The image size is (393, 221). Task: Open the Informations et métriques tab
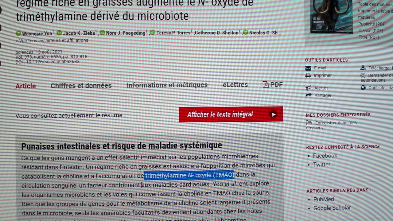click(167, 85)
